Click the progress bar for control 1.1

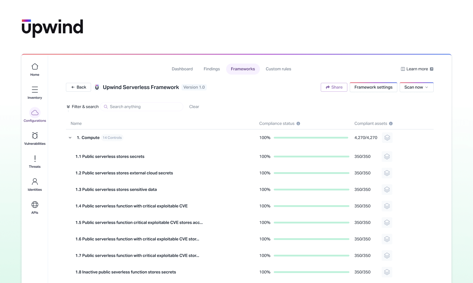coord(311,157)
